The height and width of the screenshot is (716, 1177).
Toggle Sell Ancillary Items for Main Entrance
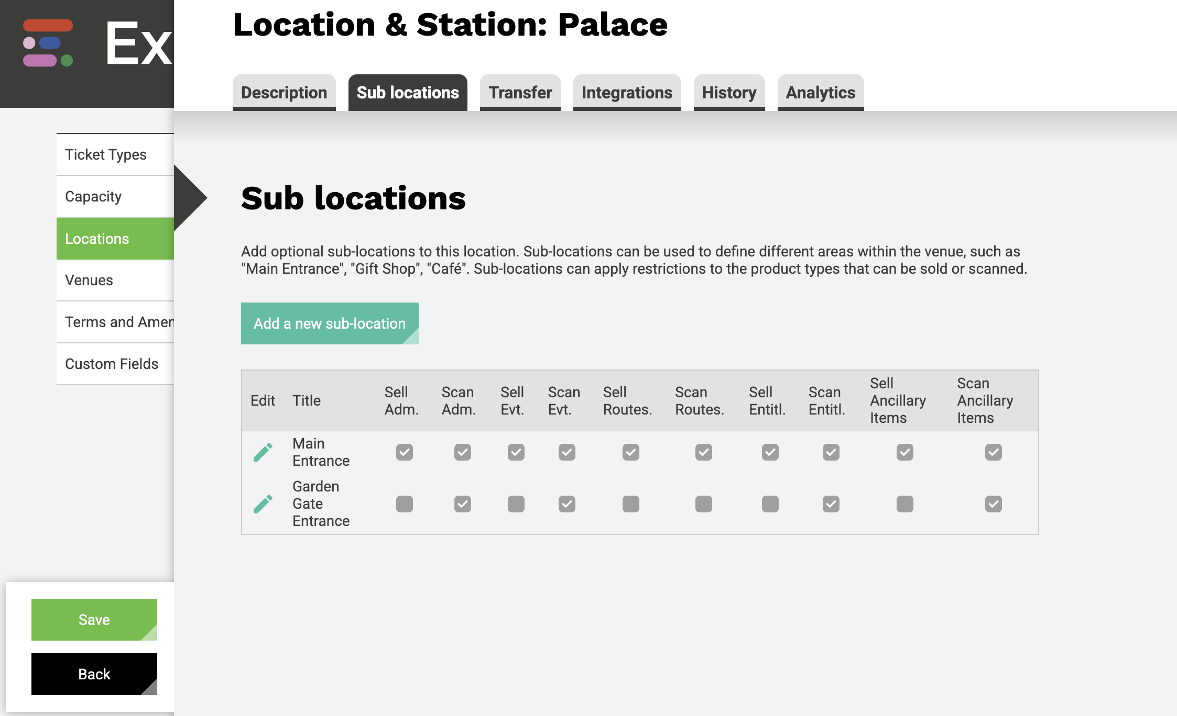905,452
